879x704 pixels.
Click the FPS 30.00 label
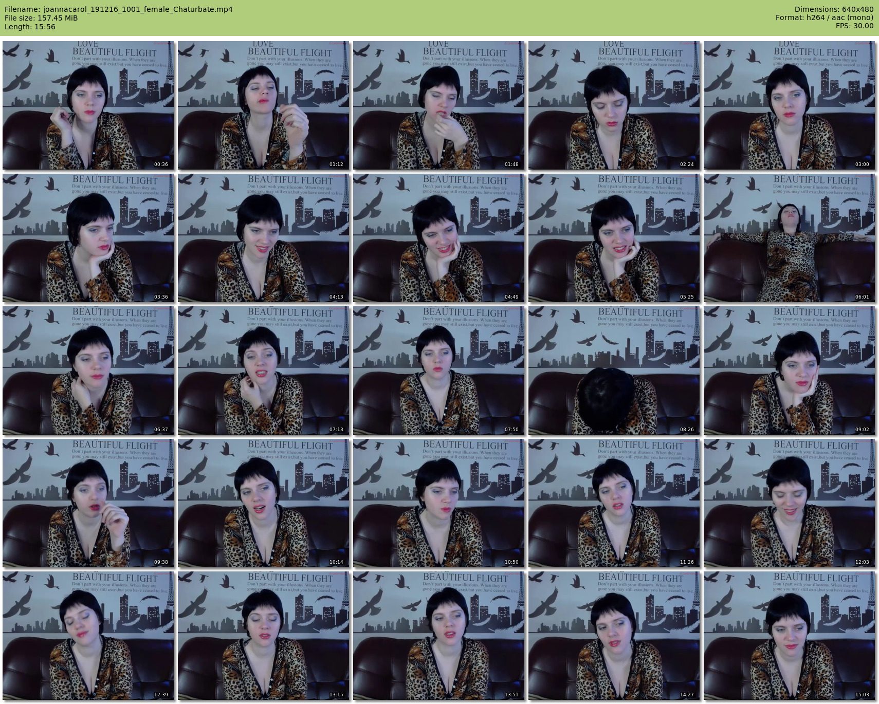click(x=854, y=26)
